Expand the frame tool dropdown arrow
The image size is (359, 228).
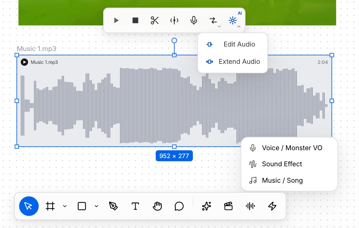point(65,206)
